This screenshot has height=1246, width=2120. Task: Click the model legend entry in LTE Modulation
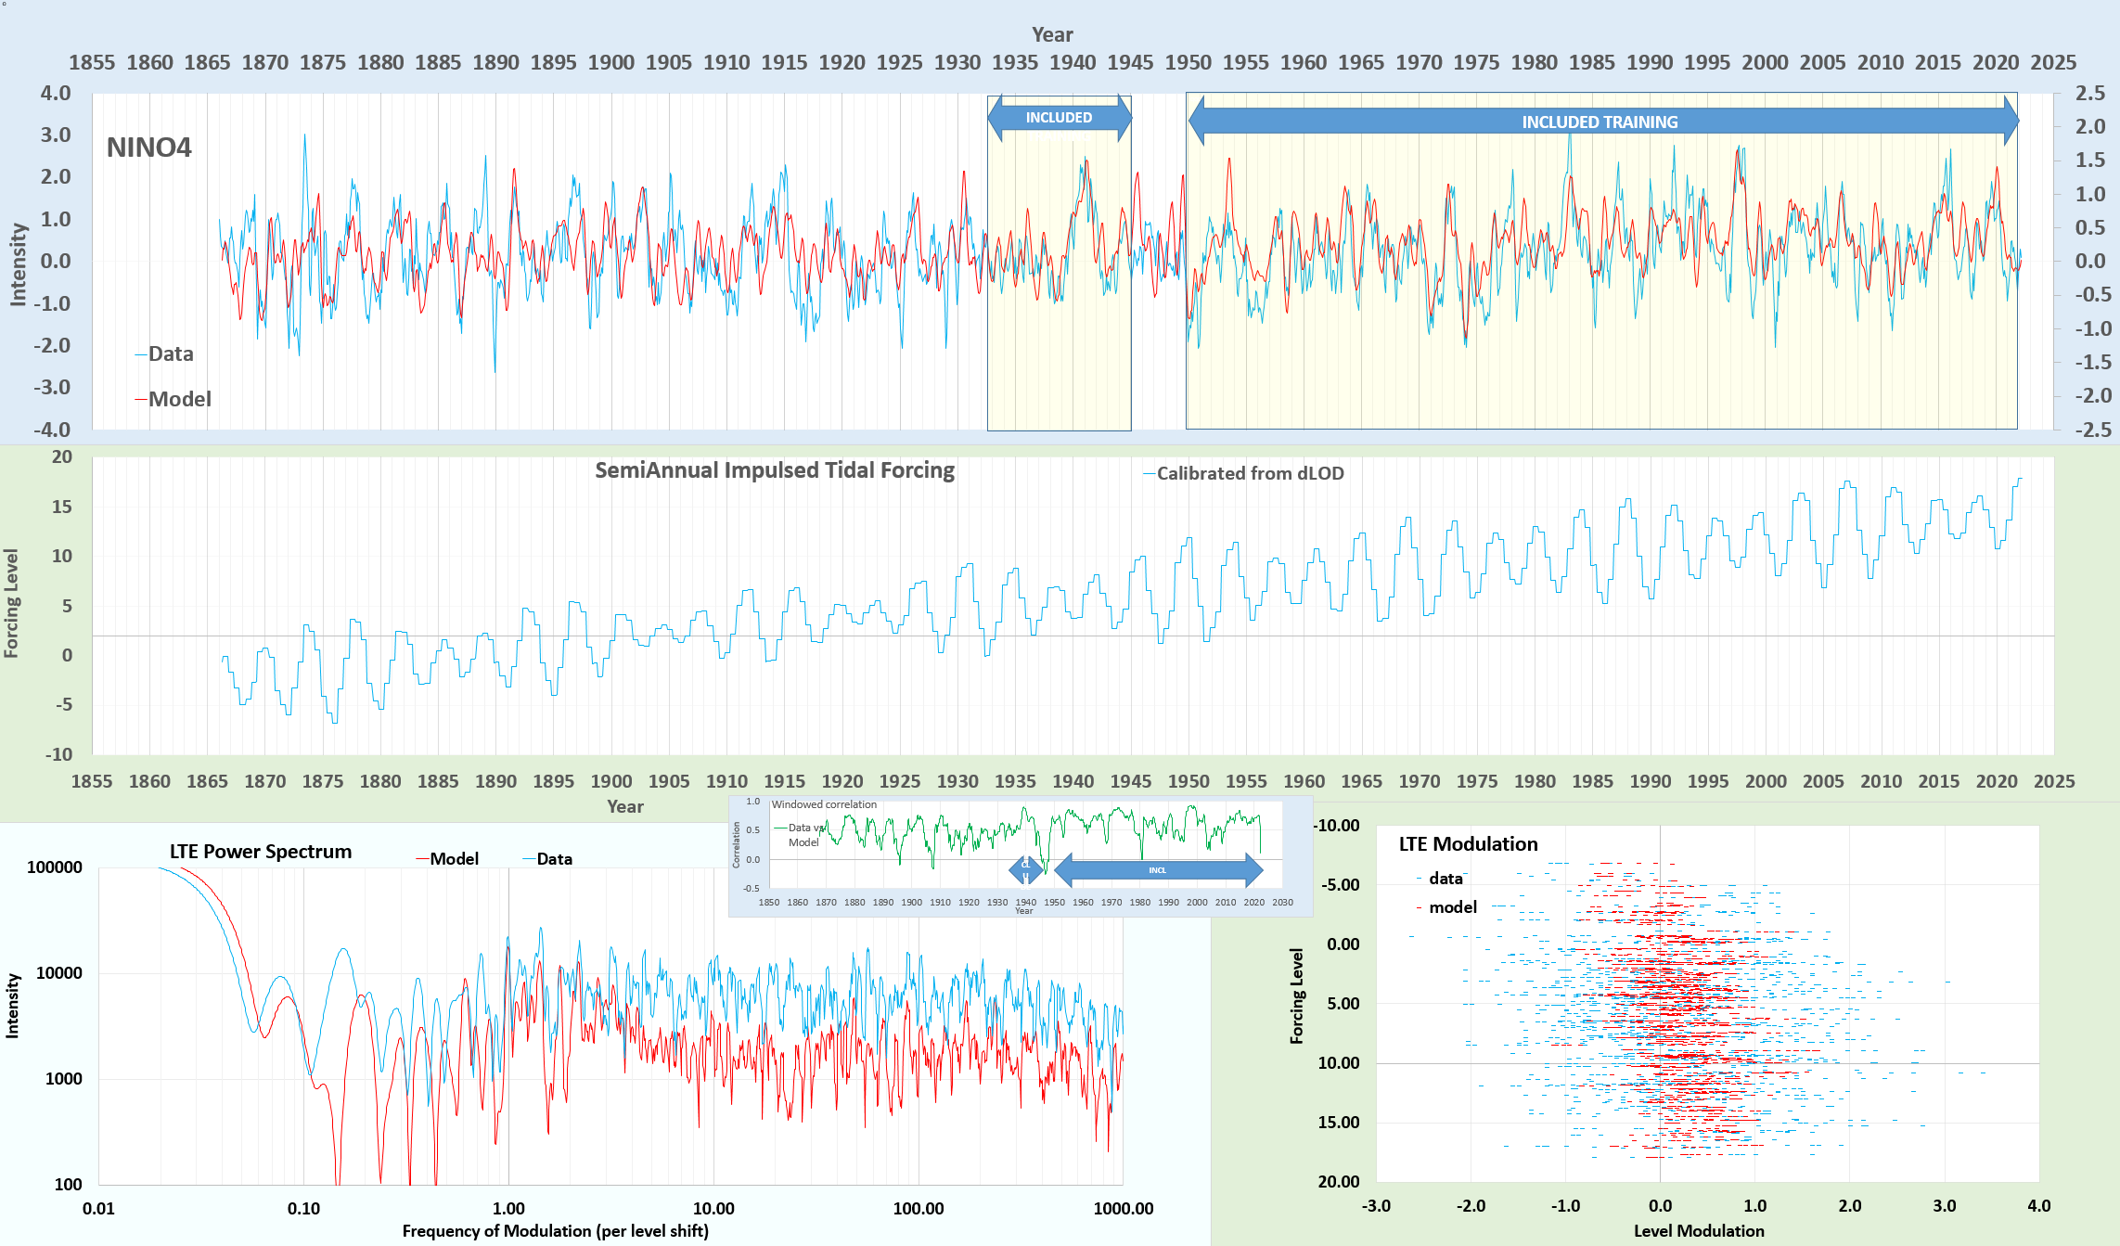1452,907
